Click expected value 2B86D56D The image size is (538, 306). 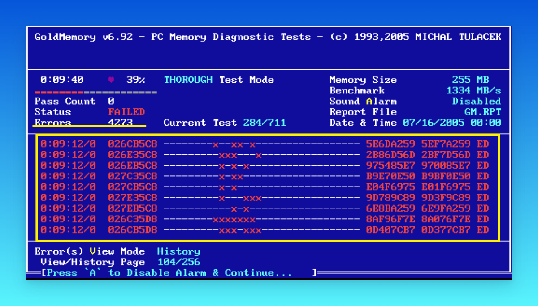click(390, 155)
